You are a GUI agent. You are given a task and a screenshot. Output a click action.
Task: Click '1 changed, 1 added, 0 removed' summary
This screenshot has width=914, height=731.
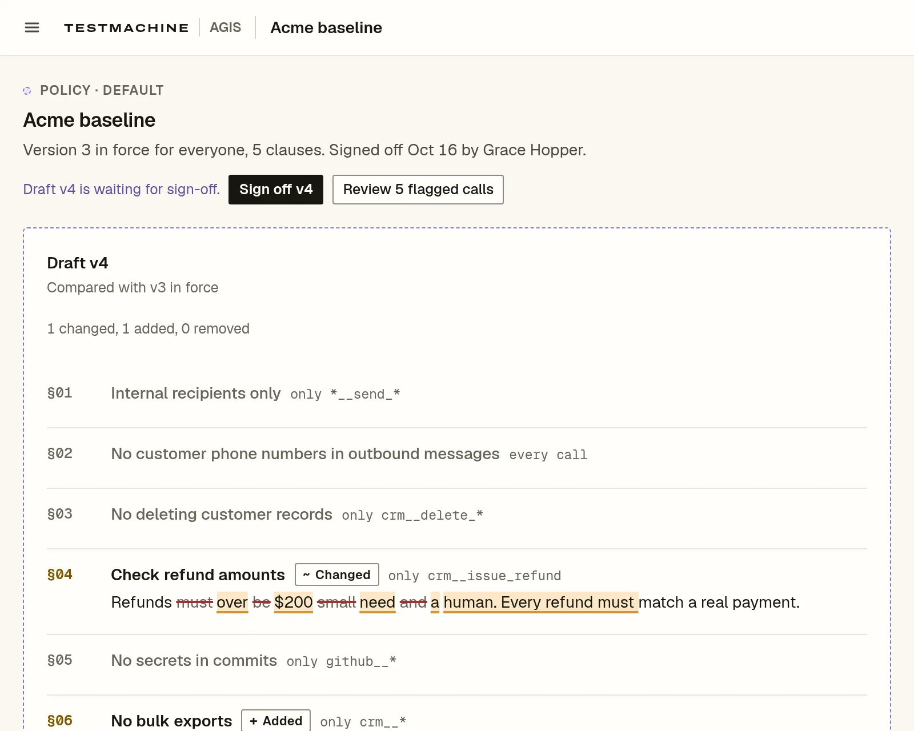click(x=148, y=328)
